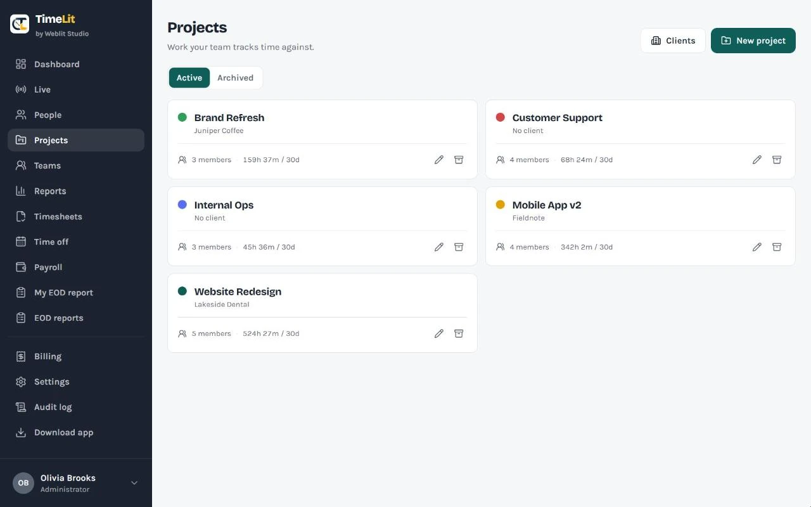
Task: Click the Website Redesign project title
Action: pyautogui.click(x=238, y=292)
